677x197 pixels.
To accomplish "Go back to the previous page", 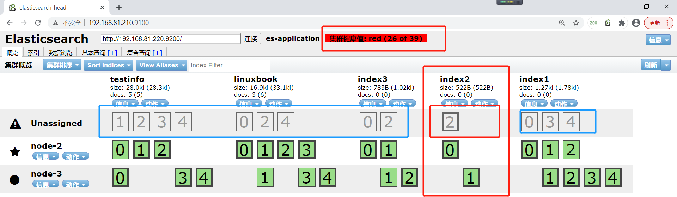I will click(x=10, y=23).
